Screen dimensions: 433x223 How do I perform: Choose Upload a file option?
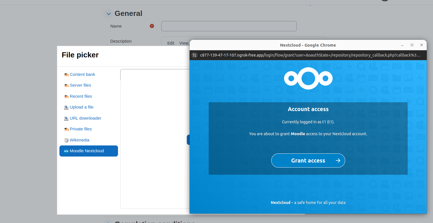(x=82, y=107)
